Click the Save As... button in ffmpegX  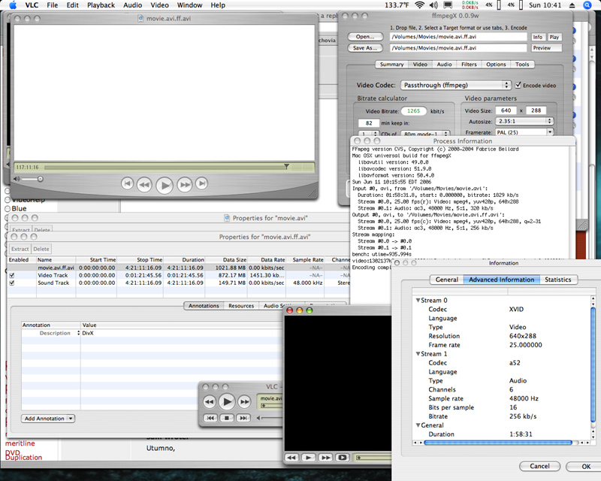(x=365, y=48)
